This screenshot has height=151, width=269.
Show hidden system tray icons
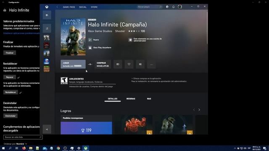(x=235, y=148)
